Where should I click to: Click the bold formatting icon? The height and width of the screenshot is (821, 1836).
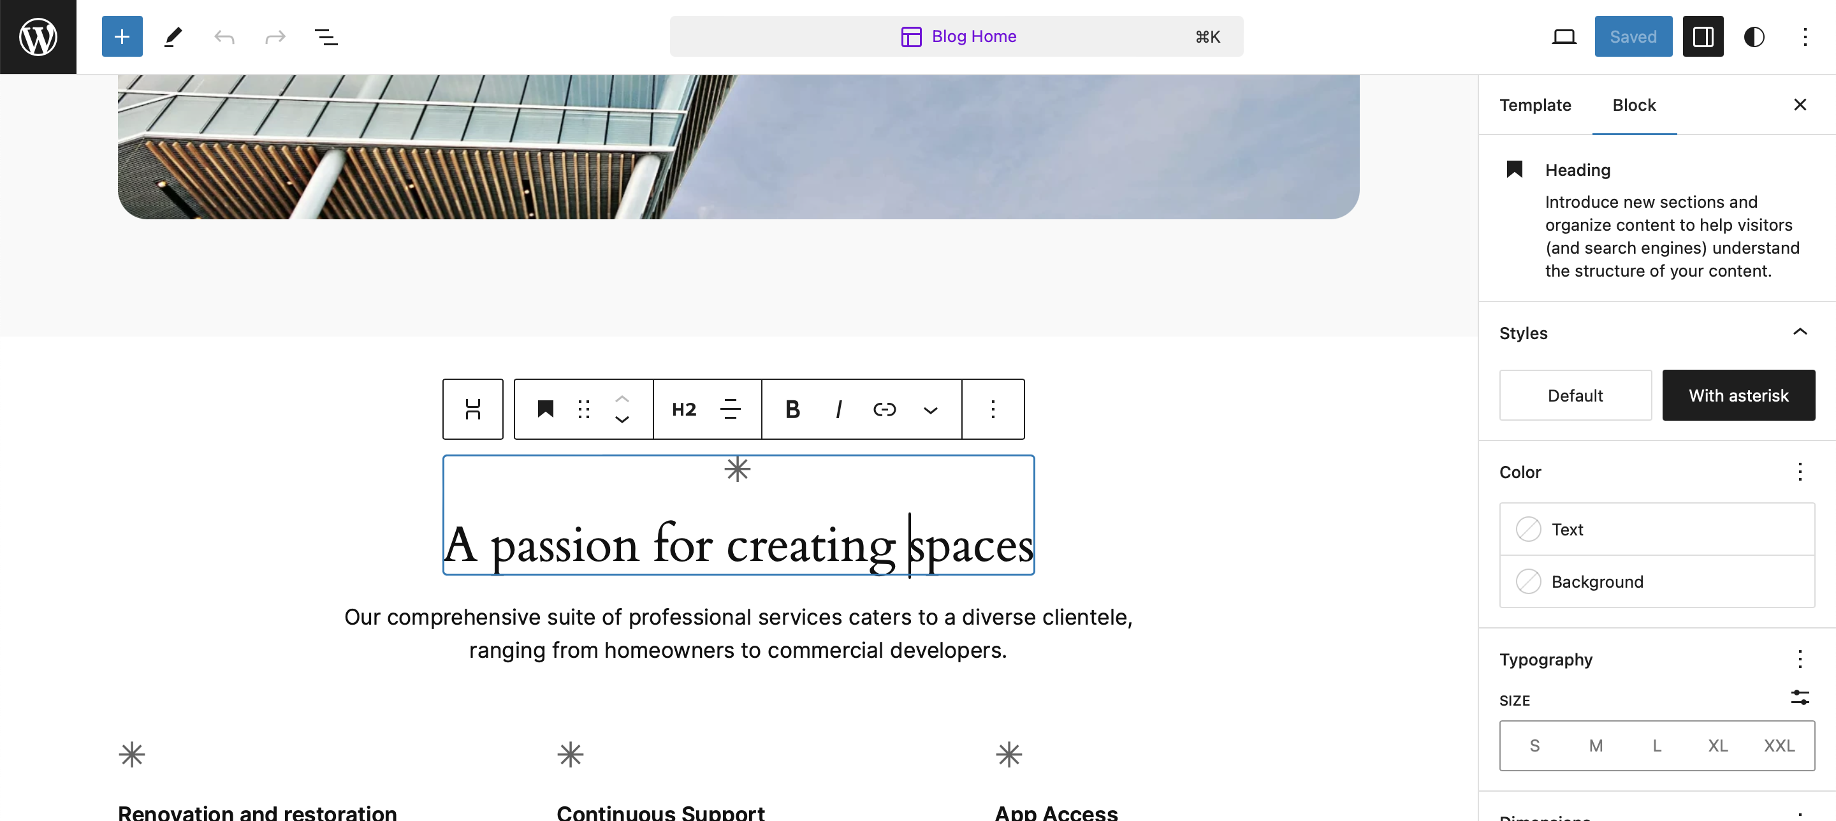[794, 409]
